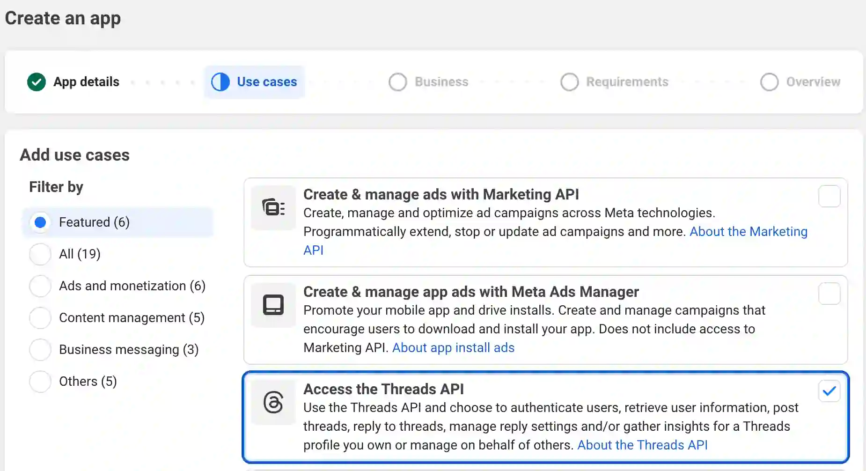The width and height of the screenshot is (866, 471).
Task: Select the Featured (6) filter radio button
Action: coord(40,222)
